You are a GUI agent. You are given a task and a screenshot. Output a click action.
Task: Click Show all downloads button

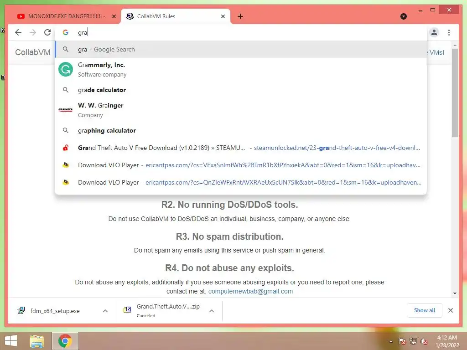click(x=425, y=310)
